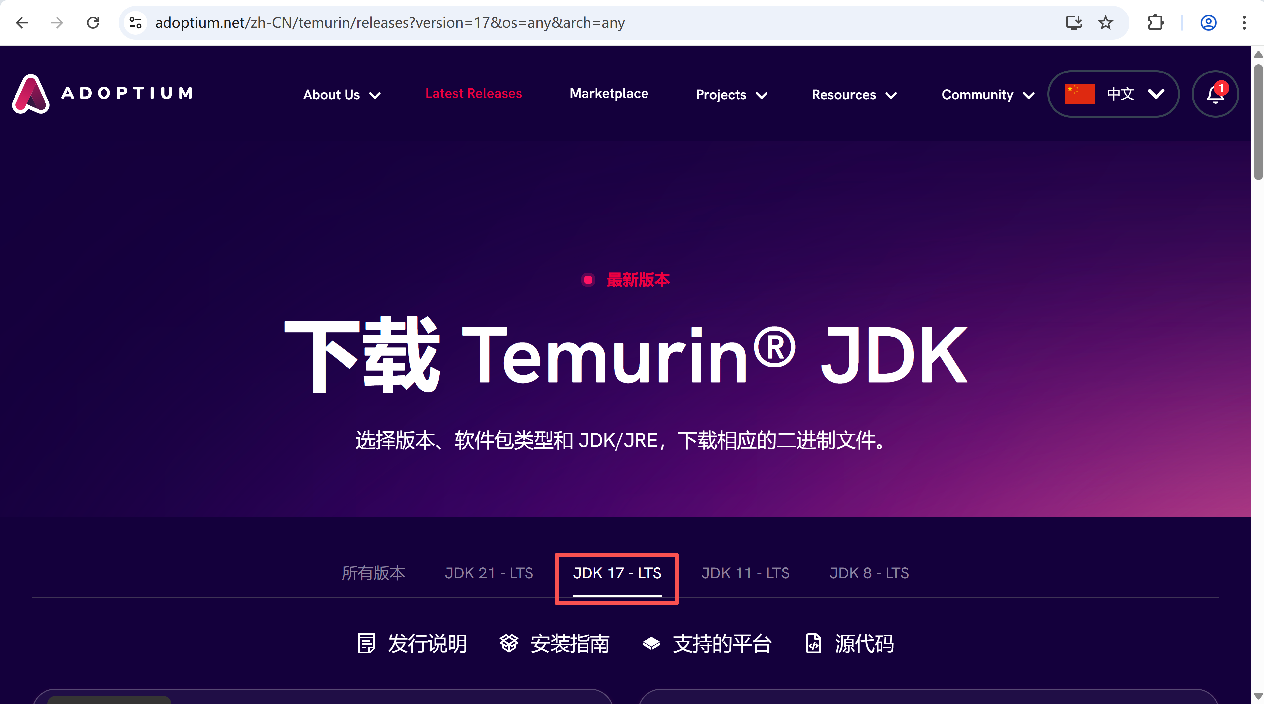
Task: Reload the page with refresh icon
Action: coord(93,22)
